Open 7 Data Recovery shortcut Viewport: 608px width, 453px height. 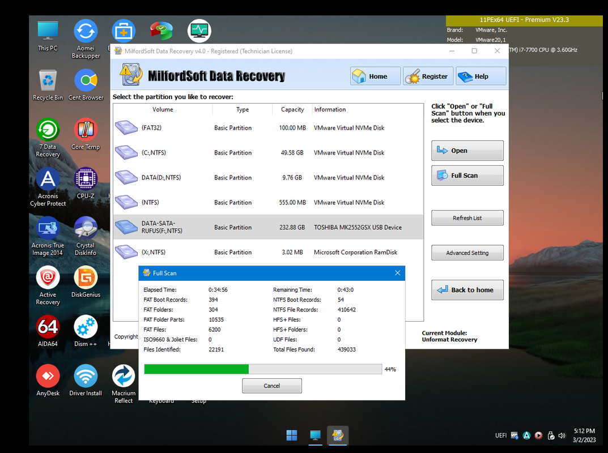[48, 138]
